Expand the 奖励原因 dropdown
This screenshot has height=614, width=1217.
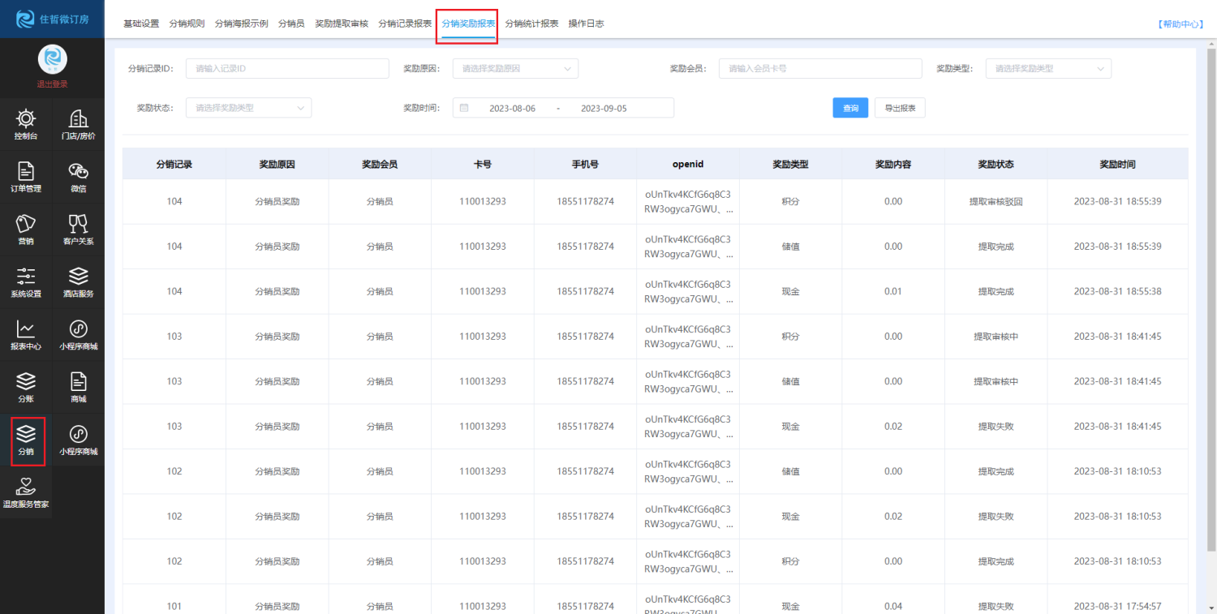click(515, 69)
